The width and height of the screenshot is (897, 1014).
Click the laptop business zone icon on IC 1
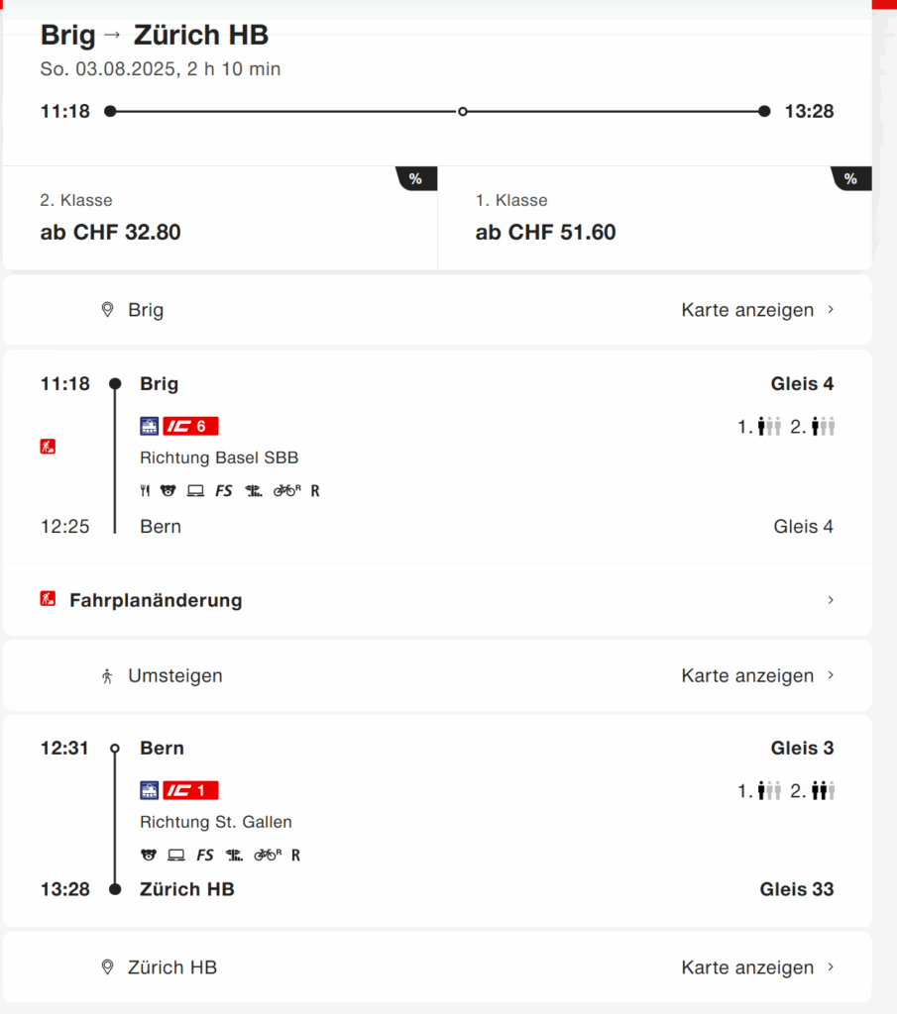coord(176,855)
